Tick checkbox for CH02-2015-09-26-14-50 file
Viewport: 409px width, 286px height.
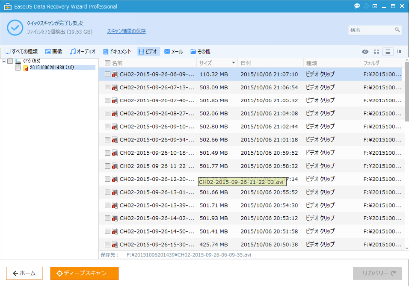pos(107,232)
